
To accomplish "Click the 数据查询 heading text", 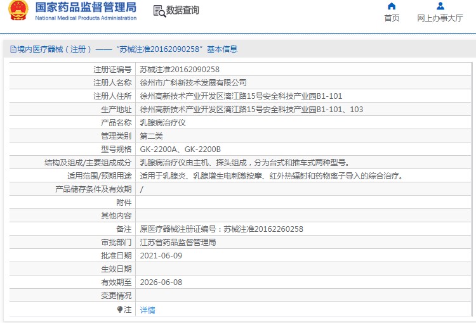I will point(182,11).
